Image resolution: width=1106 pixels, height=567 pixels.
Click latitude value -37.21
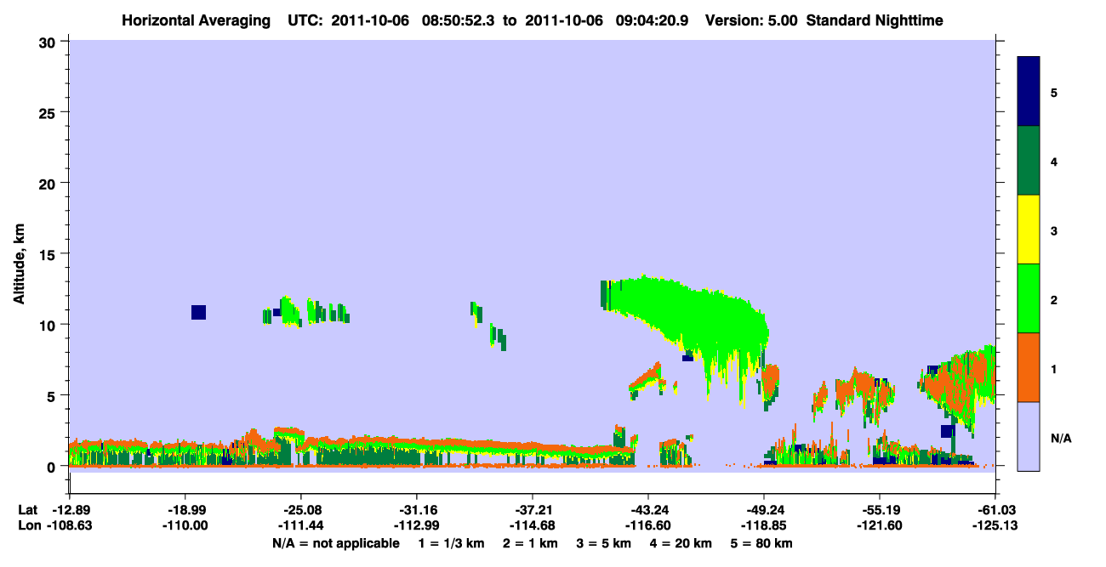tap(533, 510)
